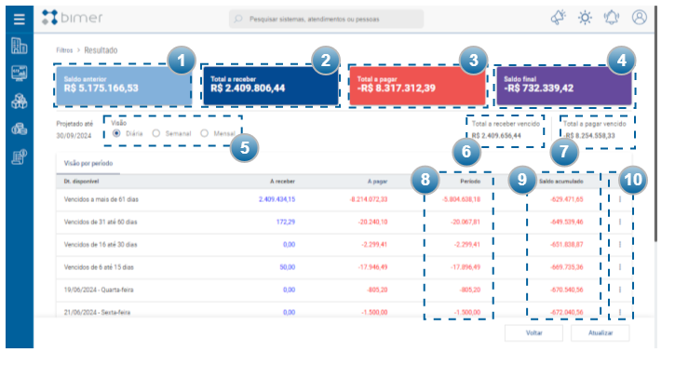The image size is (675, 366).
Task: Open the hamburger menu in the sidebar
Action: click(19, 19)
